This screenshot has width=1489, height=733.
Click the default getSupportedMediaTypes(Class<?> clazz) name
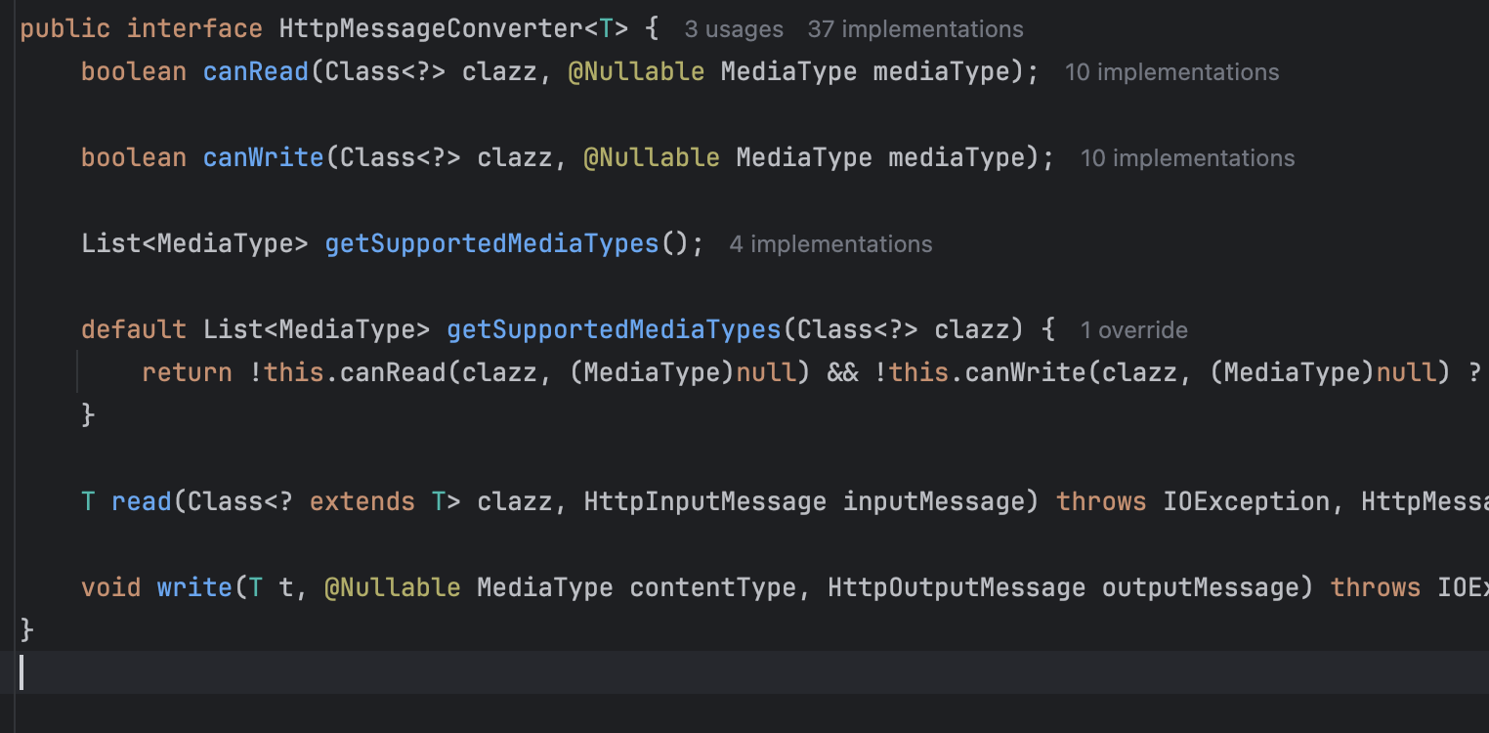click(615, 329)
